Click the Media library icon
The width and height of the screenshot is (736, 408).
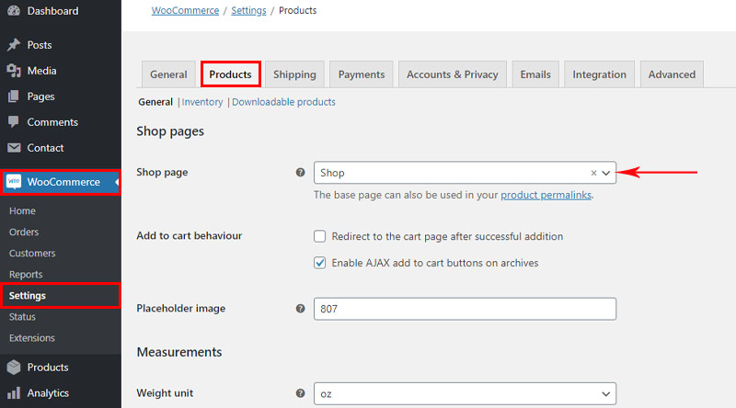click(14, 71)
